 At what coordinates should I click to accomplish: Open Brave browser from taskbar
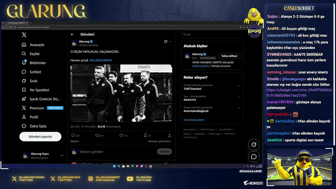pos(137,166)
